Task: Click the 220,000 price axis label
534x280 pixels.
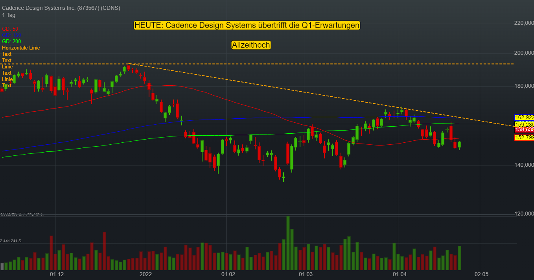Action: click(524, 23)
